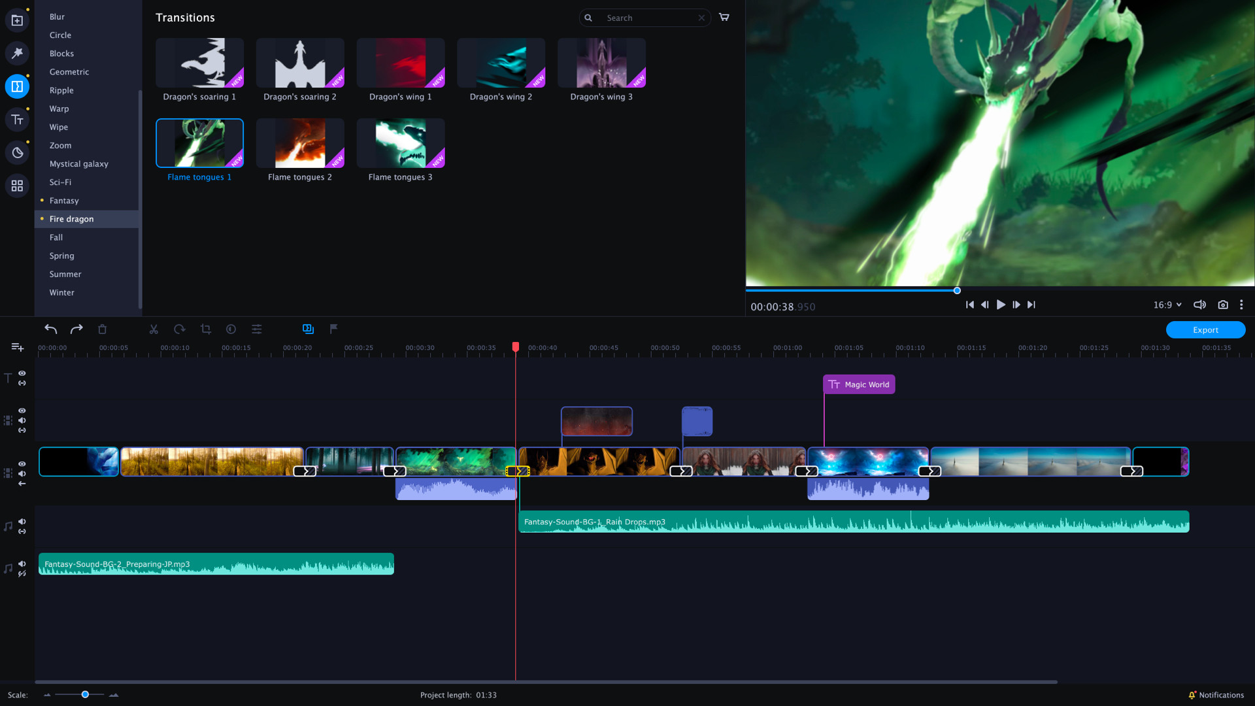Select the Split/Cut tool icon

154,329
